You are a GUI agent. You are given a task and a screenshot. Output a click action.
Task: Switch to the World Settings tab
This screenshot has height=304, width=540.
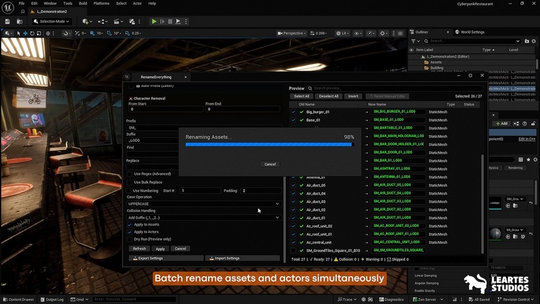pyautogui.click(x=472, y=32)
